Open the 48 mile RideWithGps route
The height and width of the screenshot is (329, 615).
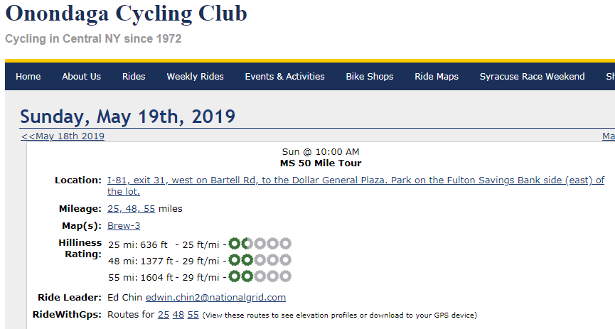(x=178, y=314)
